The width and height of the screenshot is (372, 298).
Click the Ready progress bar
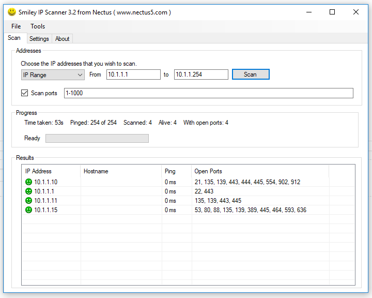(x=97, y=138)
